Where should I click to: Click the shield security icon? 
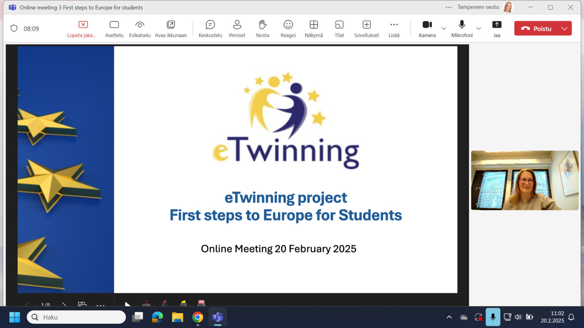(14, 28)
